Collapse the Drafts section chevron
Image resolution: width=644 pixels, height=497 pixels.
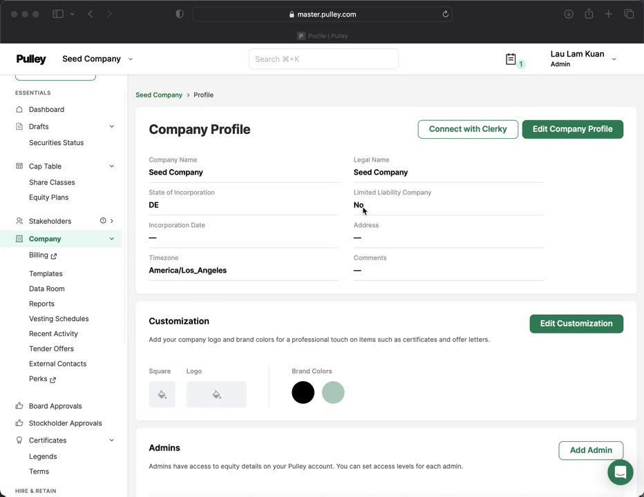tap(112, 126)
